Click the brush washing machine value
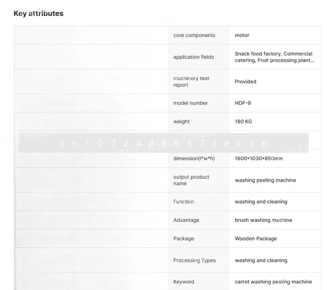Screen dimensions: 327x290 pyautogui.click(x=263, y=220)
